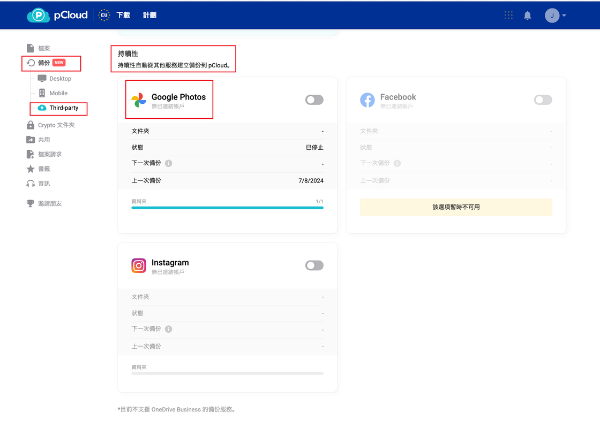This screenshot has width=600, height=428.
Task: Click the Google Photos title
Action: point(179,97)
